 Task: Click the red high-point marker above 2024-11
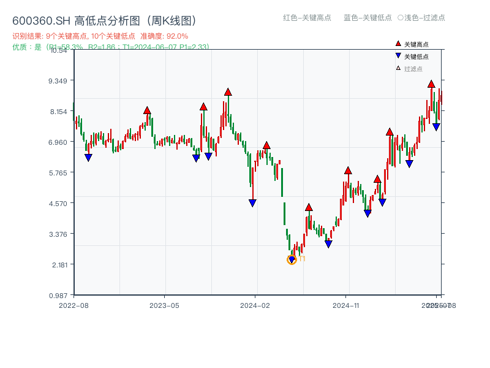[x=348, y=171]
